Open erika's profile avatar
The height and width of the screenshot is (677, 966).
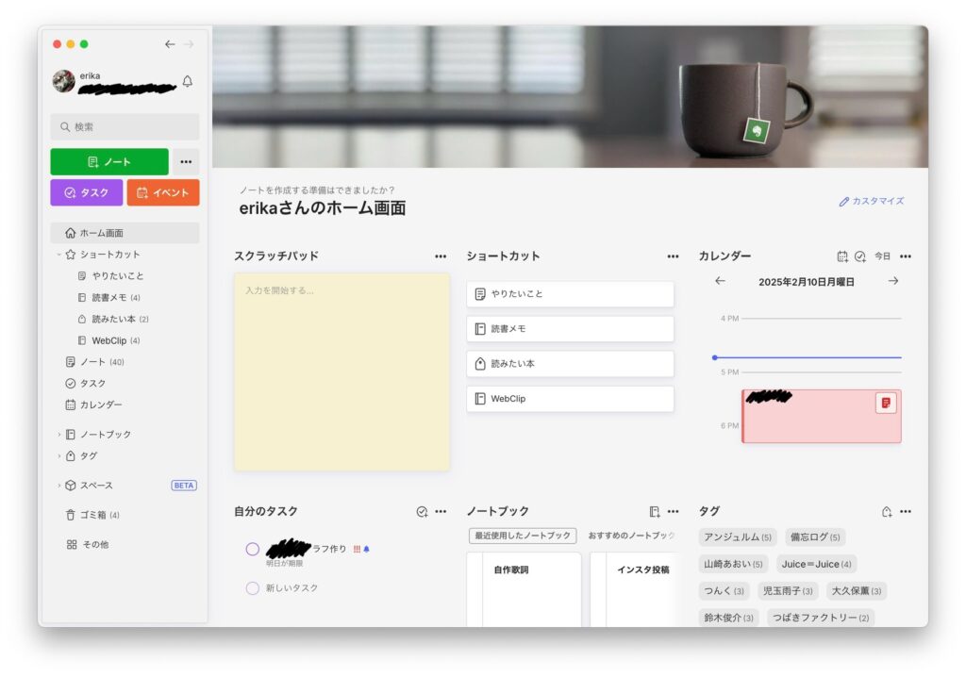pos(63,81)
